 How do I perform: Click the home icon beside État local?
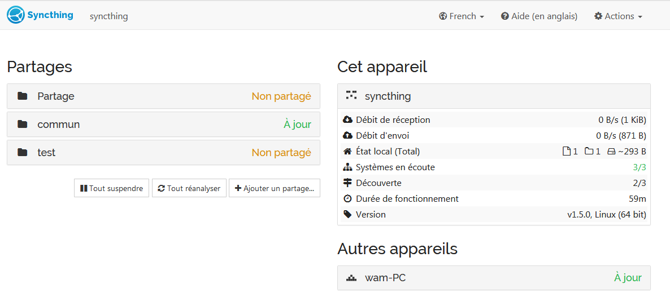coord(348,152)
